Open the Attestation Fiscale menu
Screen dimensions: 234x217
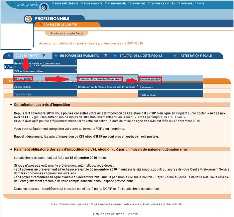point(196,56)
